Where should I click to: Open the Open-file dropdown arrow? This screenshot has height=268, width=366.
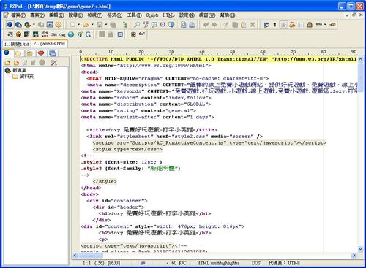(x=92, y=25)
